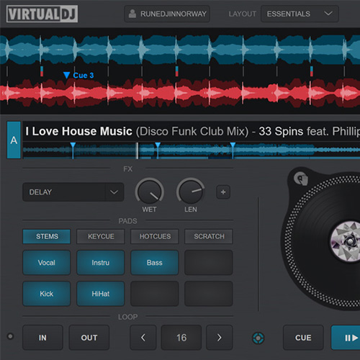The width and height of the screenshot is (360, 360).
Task: Click the red scrolling waveform
Action: click(180, 93)
